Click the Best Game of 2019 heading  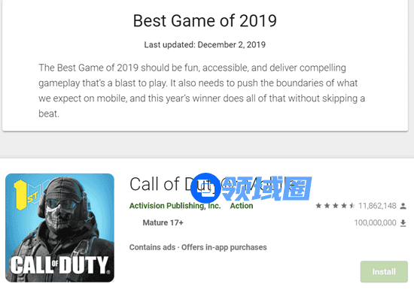(x=205, y=20)
